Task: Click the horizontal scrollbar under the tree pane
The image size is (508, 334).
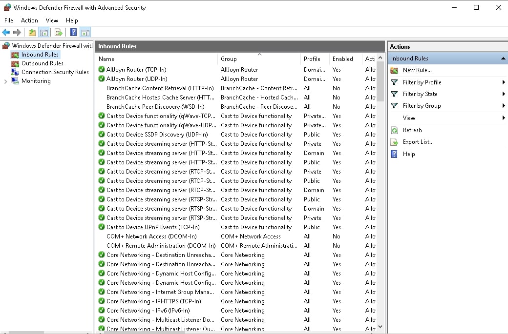Action: 26,332
